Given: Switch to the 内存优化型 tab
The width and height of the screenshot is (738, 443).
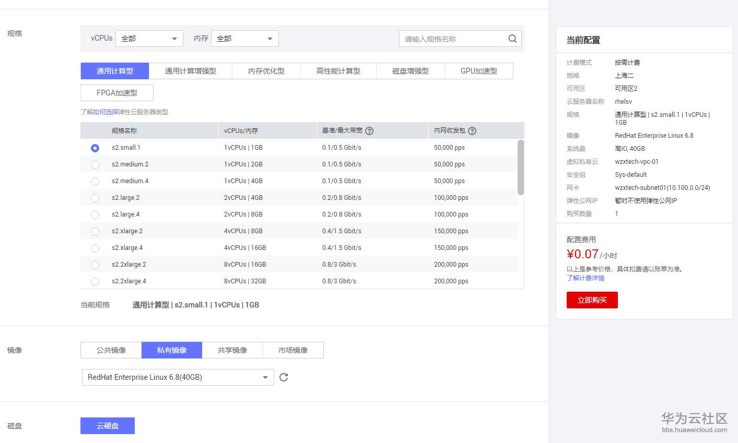Looking at the screenshot, I should coord(266,71).
